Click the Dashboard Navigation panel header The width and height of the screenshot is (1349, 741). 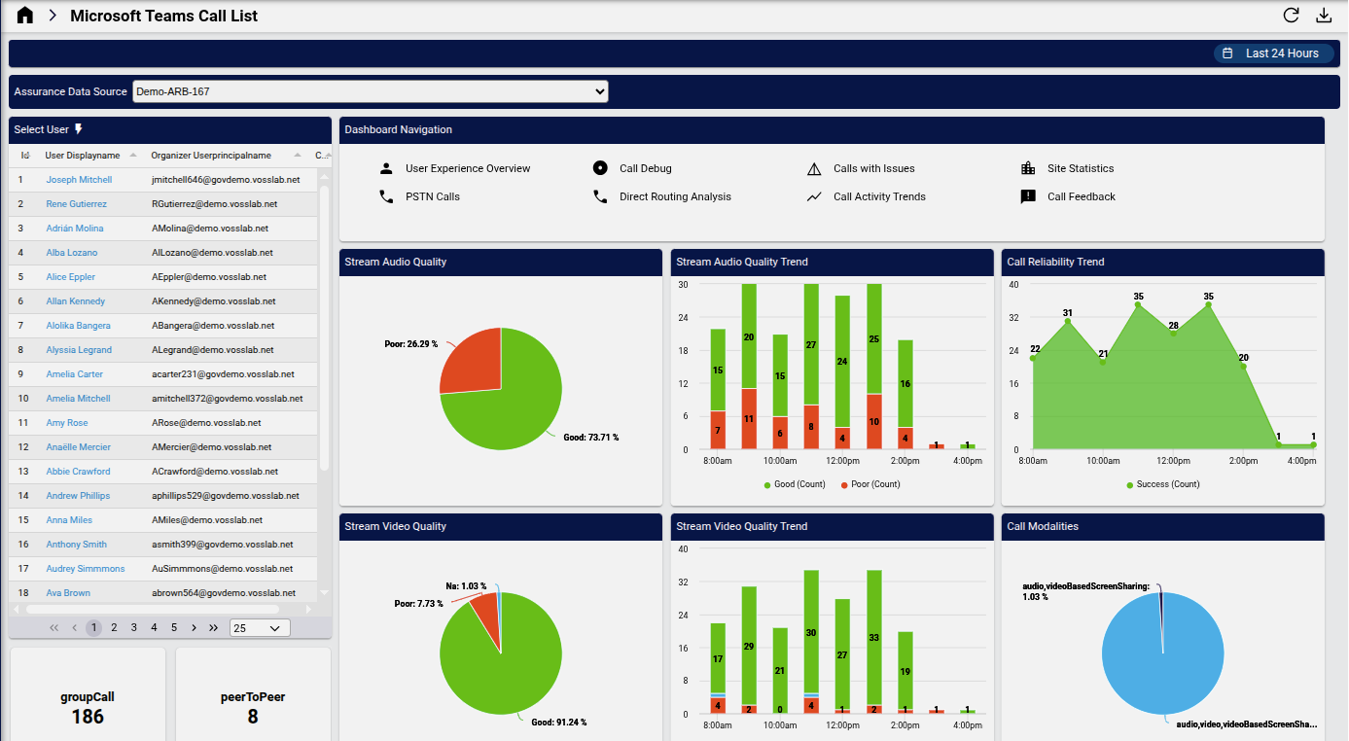point(832,130)
